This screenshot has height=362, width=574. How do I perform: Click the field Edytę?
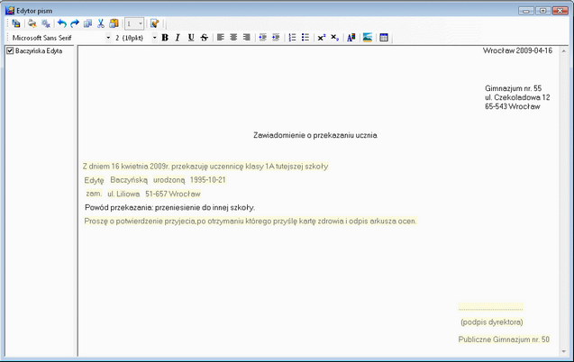[x=94, y=180]
